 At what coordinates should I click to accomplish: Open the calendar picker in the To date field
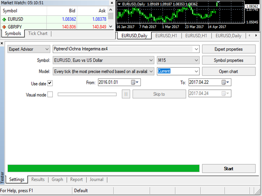pos(224,82)
